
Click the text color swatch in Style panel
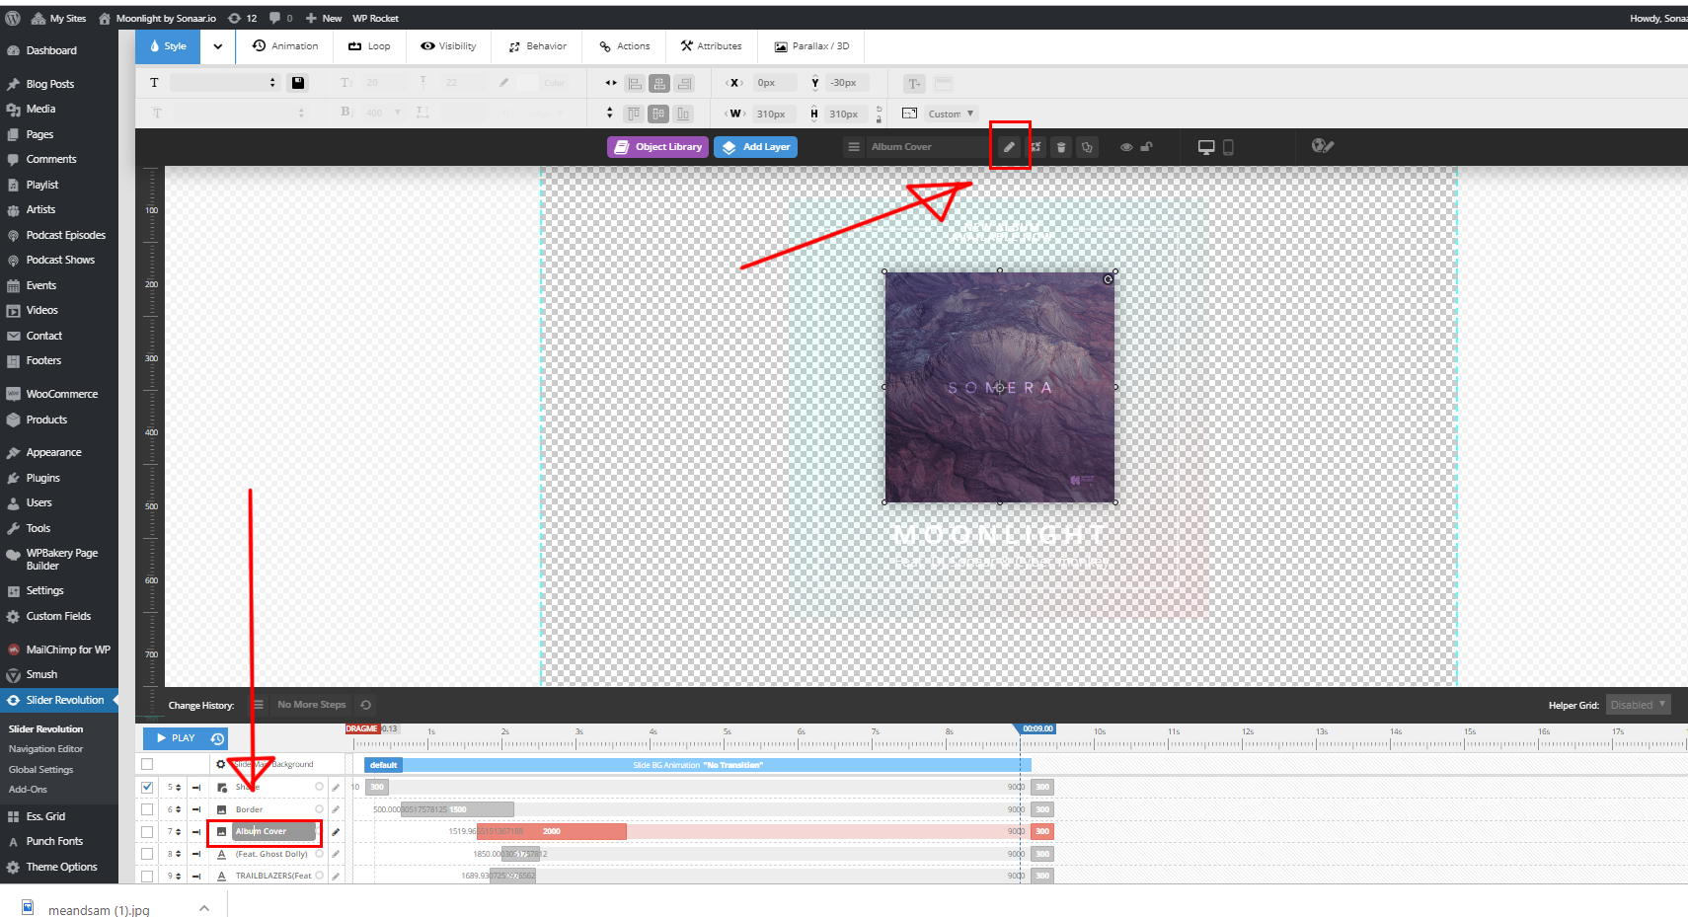coord(528,83)
